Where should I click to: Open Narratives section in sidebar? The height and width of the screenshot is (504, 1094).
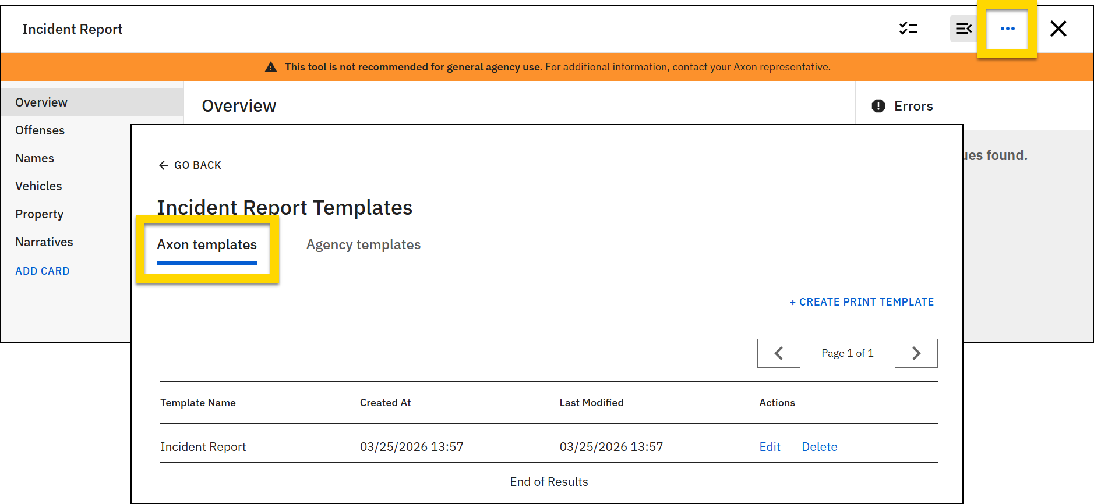point(44,242)
